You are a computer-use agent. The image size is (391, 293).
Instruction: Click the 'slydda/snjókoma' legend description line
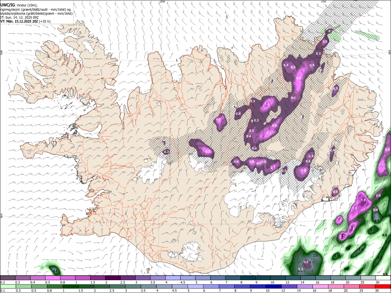(36, 13)
